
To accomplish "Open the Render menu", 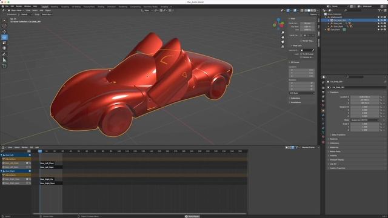I will 19,6.
